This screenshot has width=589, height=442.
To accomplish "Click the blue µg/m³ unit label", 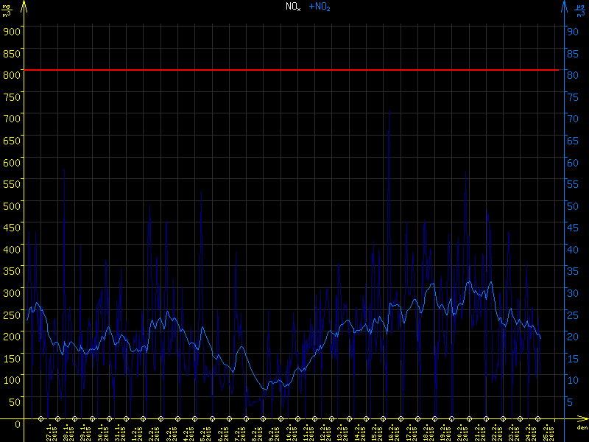I will (581, 10).
